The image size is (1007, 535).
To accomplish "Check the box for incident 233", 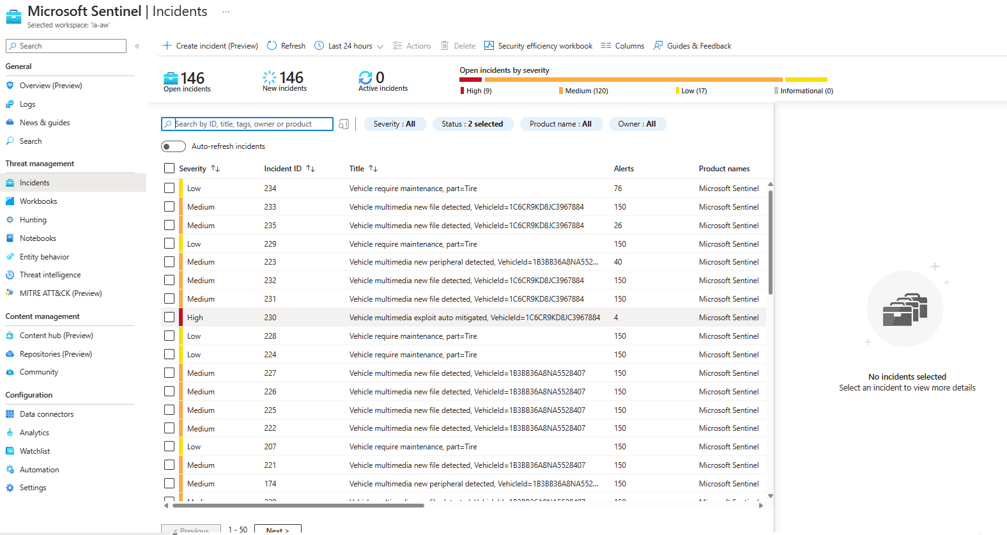I will click(x=169, y=206).
